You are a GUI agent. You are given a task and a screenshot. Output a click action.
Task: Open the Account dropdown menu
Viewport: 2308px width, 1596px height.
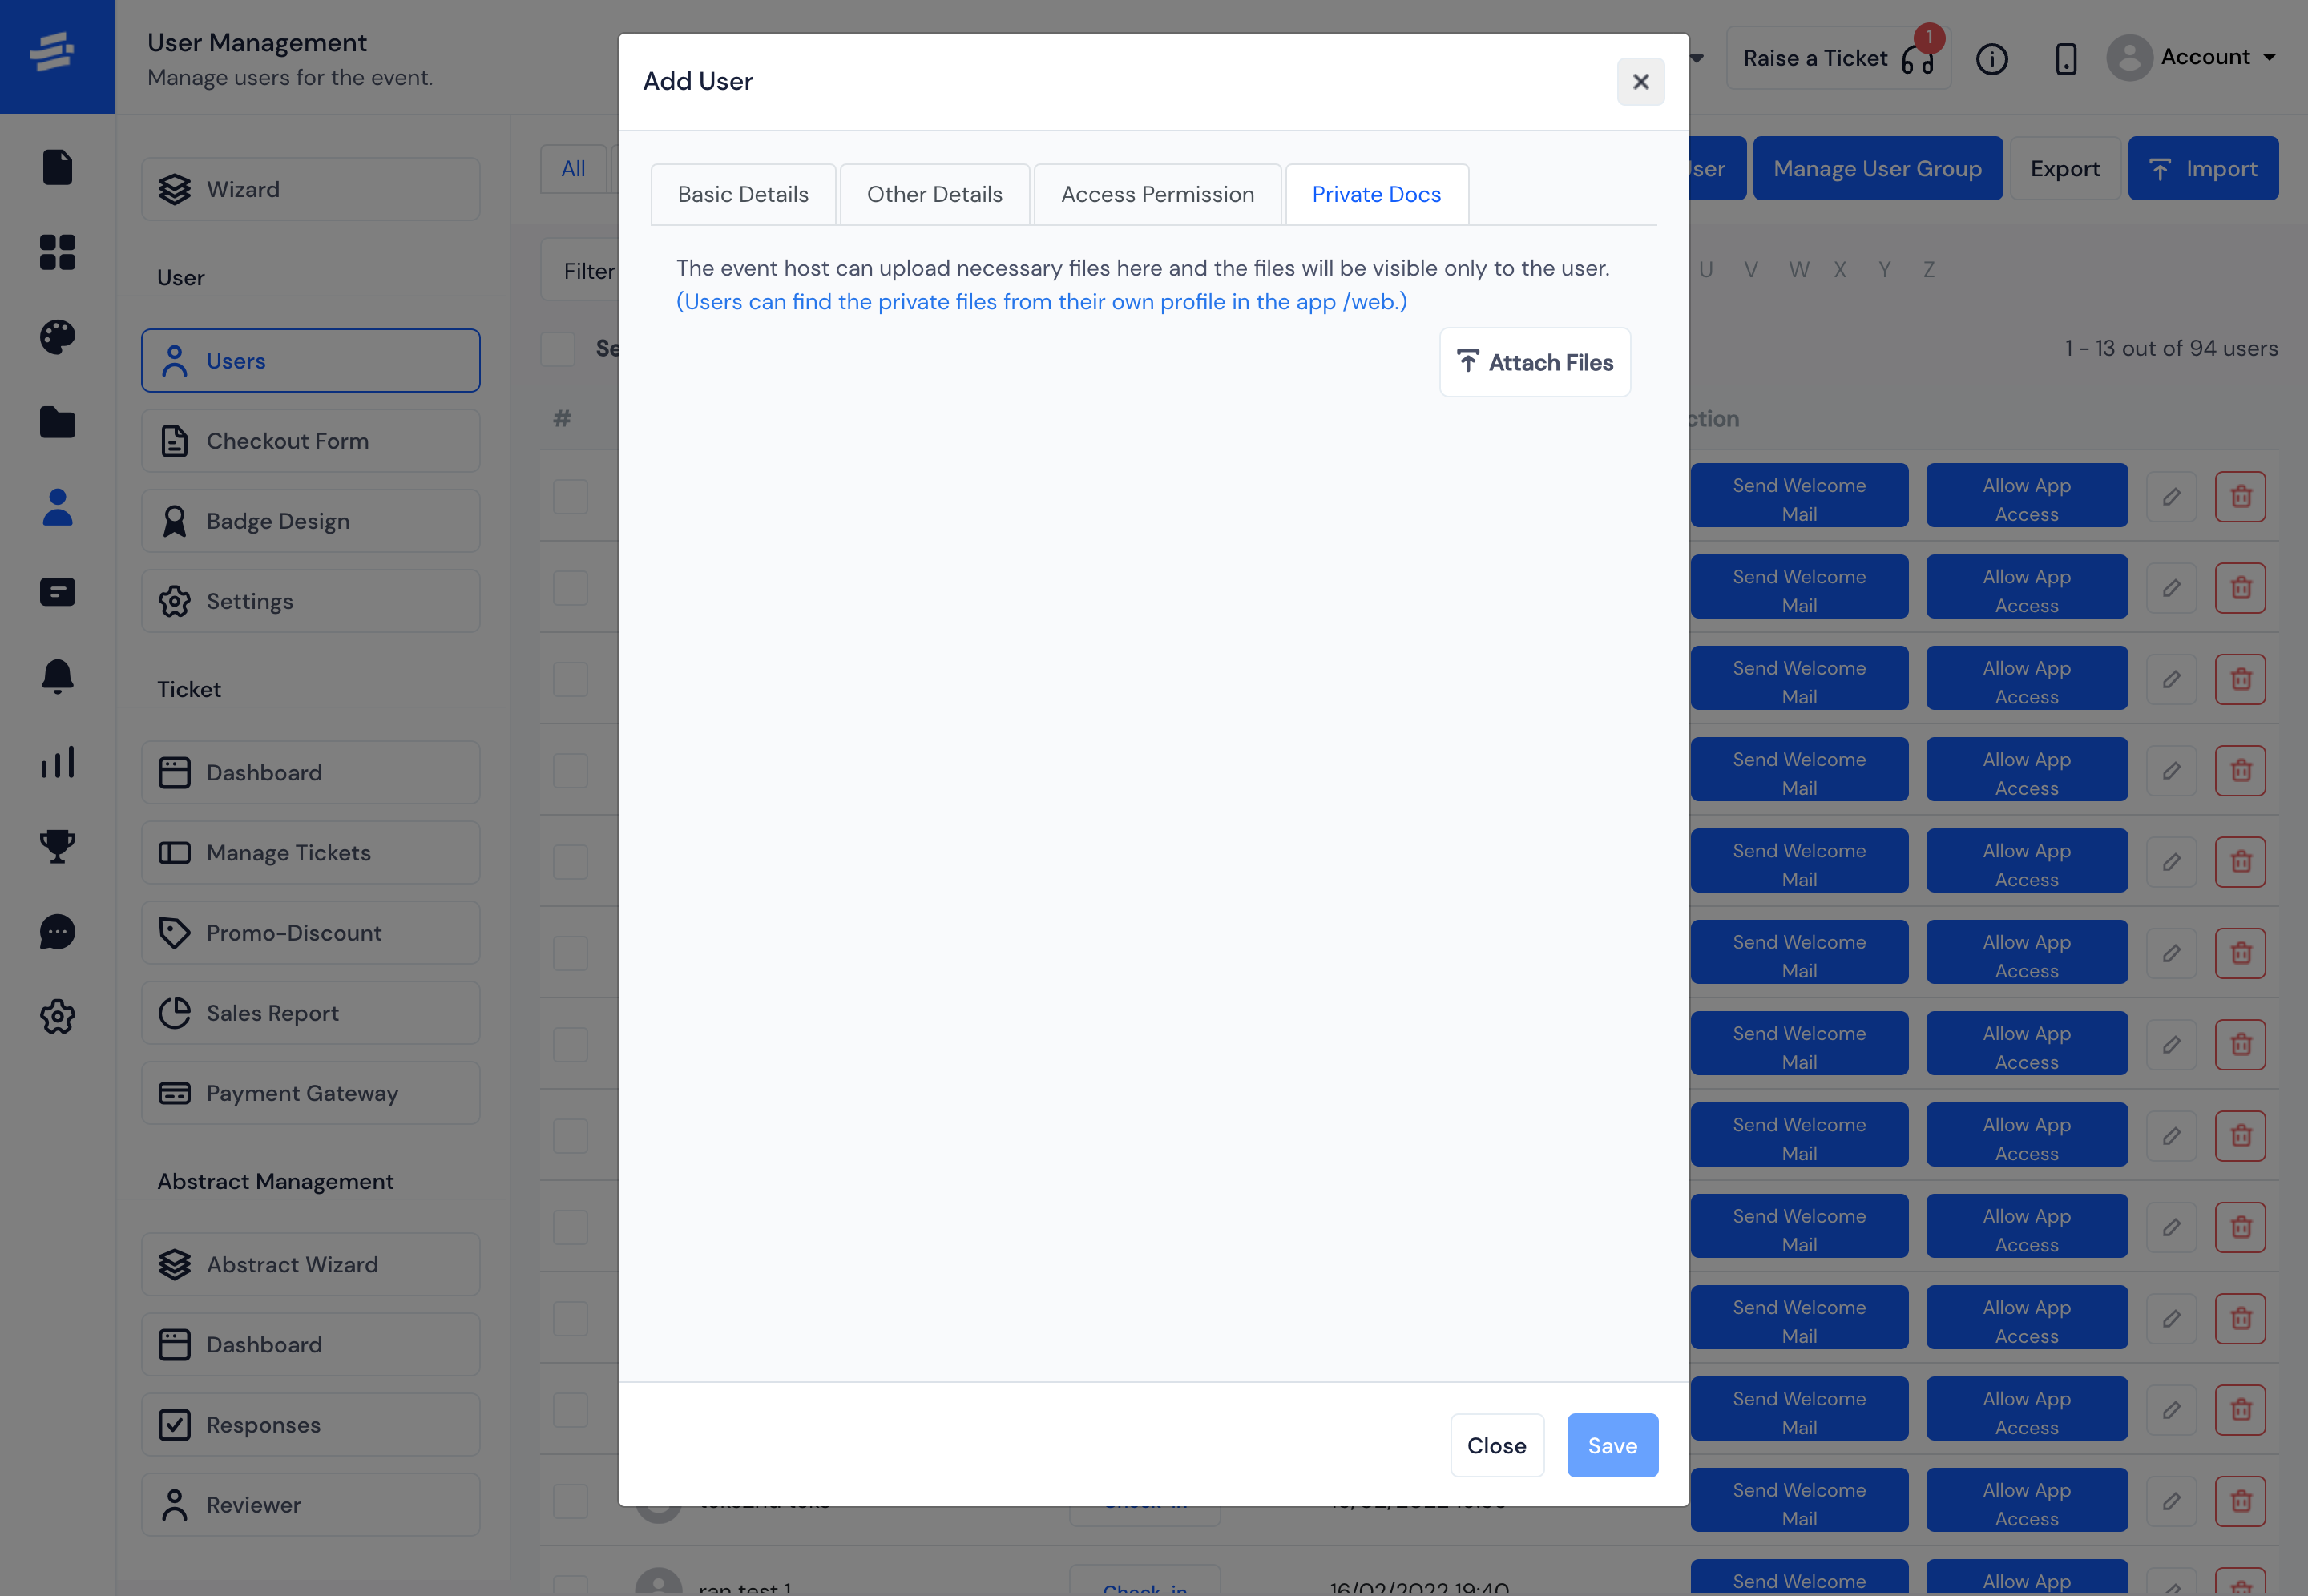[2189, 58]
